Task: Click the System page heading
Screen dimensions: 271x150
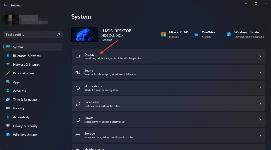Action: [x=81, y=17]
